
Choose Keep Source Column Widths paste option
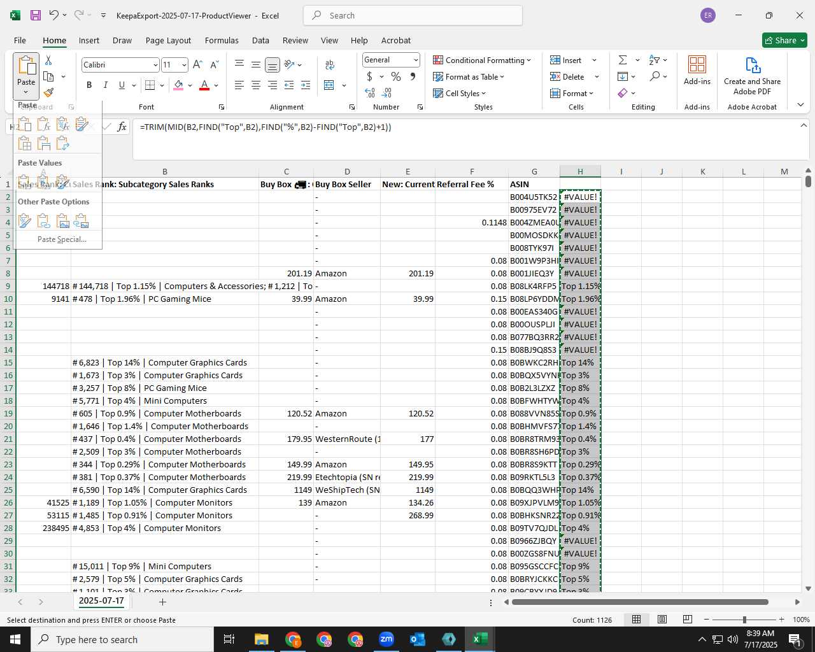pyautogui.click(x=43, y=143)
